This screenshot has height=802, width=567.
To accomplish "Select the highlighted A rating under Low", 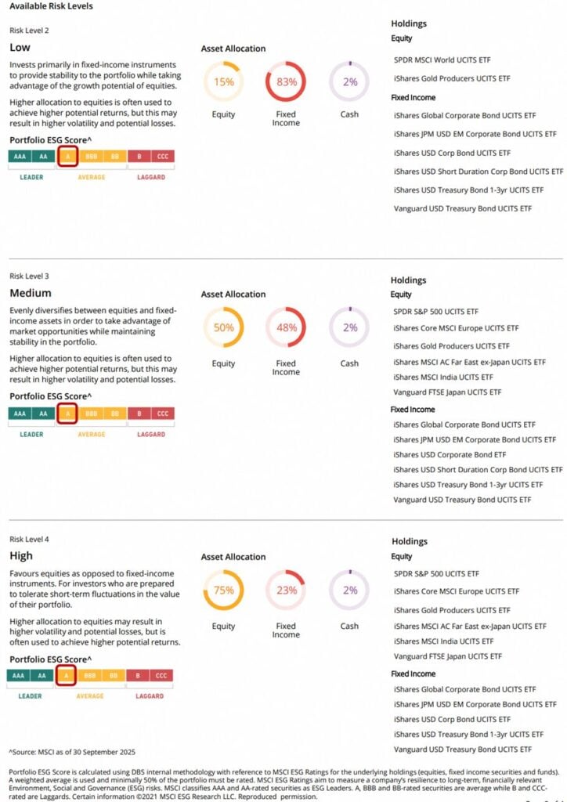I will click(x=67, y=157).
